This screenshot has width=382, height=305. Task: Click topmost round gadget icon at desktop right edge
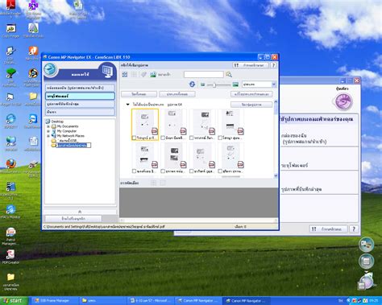pyautogui.click(x=366, y=245)
